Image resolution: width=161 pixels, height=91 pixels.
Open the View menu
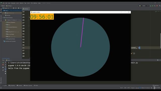tap(9, 3)
